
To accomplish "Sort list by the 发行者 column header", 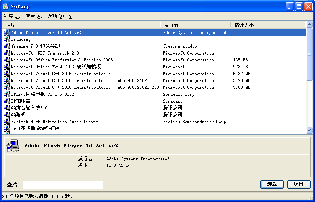I will [x=195, y=25].
